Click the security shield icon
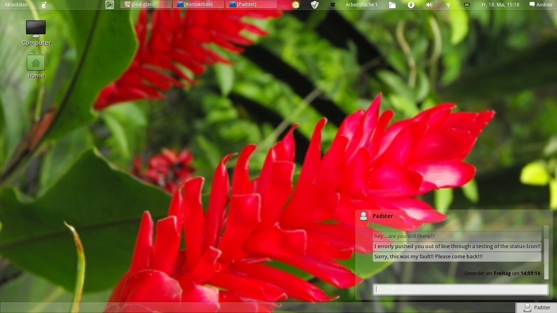Image resolution: width=557 pixels, height=313 pixels. 314,5
